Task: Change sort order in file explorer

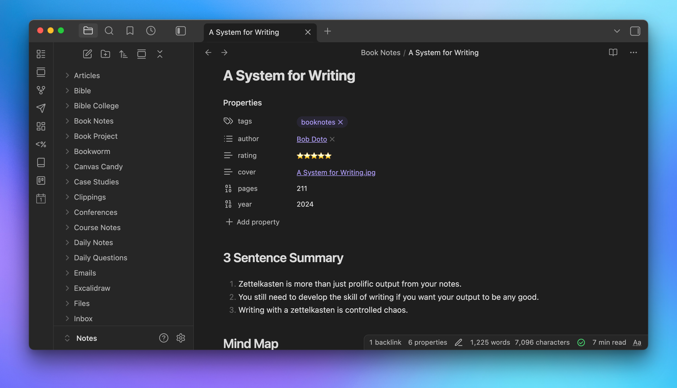Action: pos(124,54)
